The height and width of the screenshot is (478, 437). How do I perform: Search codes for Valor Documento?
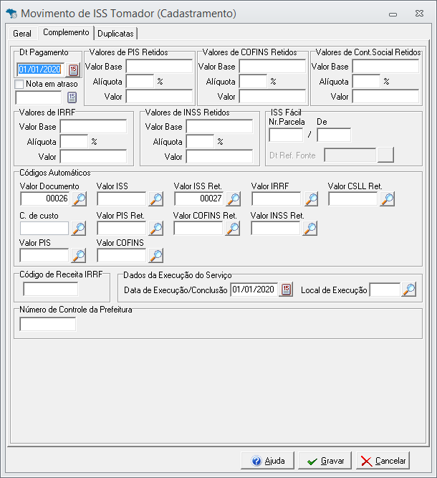[x=80, y=199]
